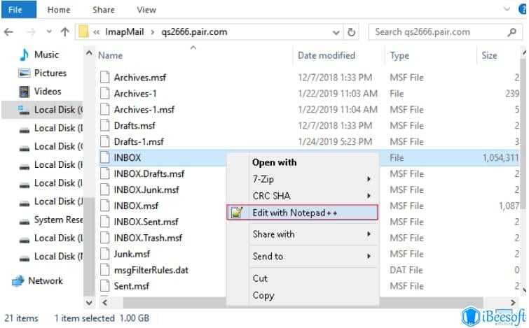Open Videos in navigation pane
Screen dimensions: 529x328
coord(48,91)
